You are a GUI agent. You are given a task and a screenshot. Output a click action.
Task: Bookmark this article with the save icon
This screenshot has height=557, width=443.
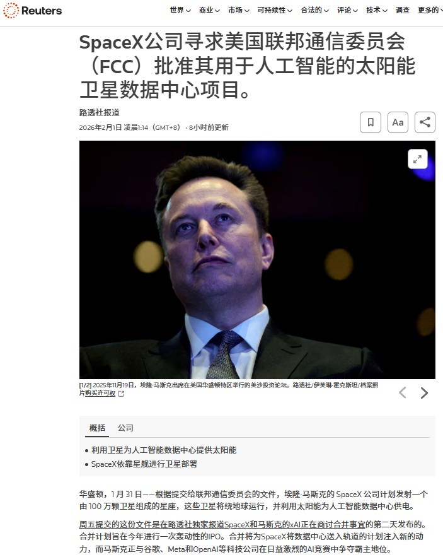pyautogui.click(x=371, y=122)
